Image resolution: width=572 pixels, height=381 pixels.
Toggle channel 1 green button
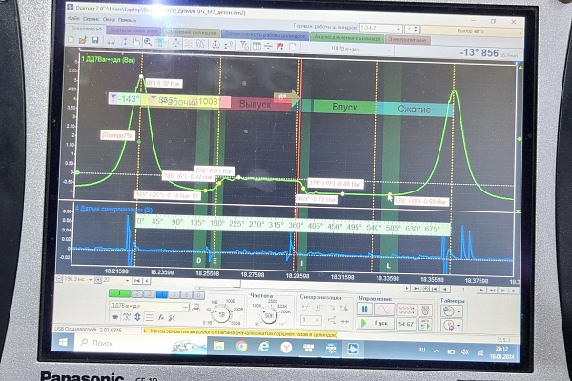click(x=120, y=293)
